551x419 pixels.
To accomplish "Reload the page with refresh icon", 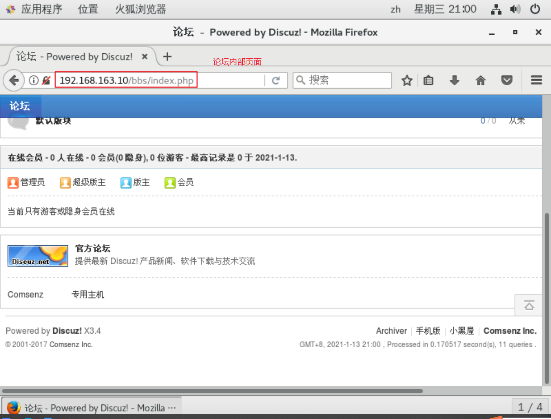I will (276, 80).
